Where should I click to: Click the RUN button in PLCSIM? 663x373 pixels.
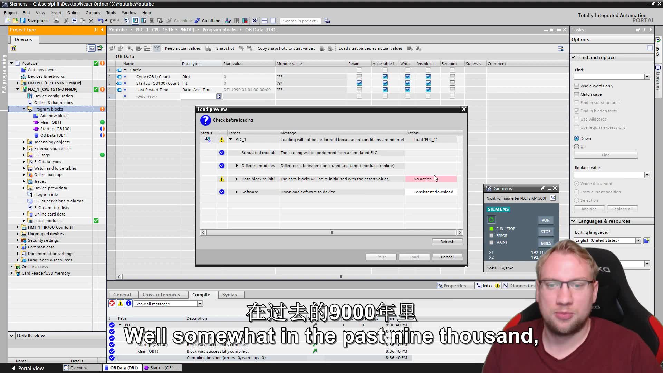pyautogui.click(x=546, y=220)
